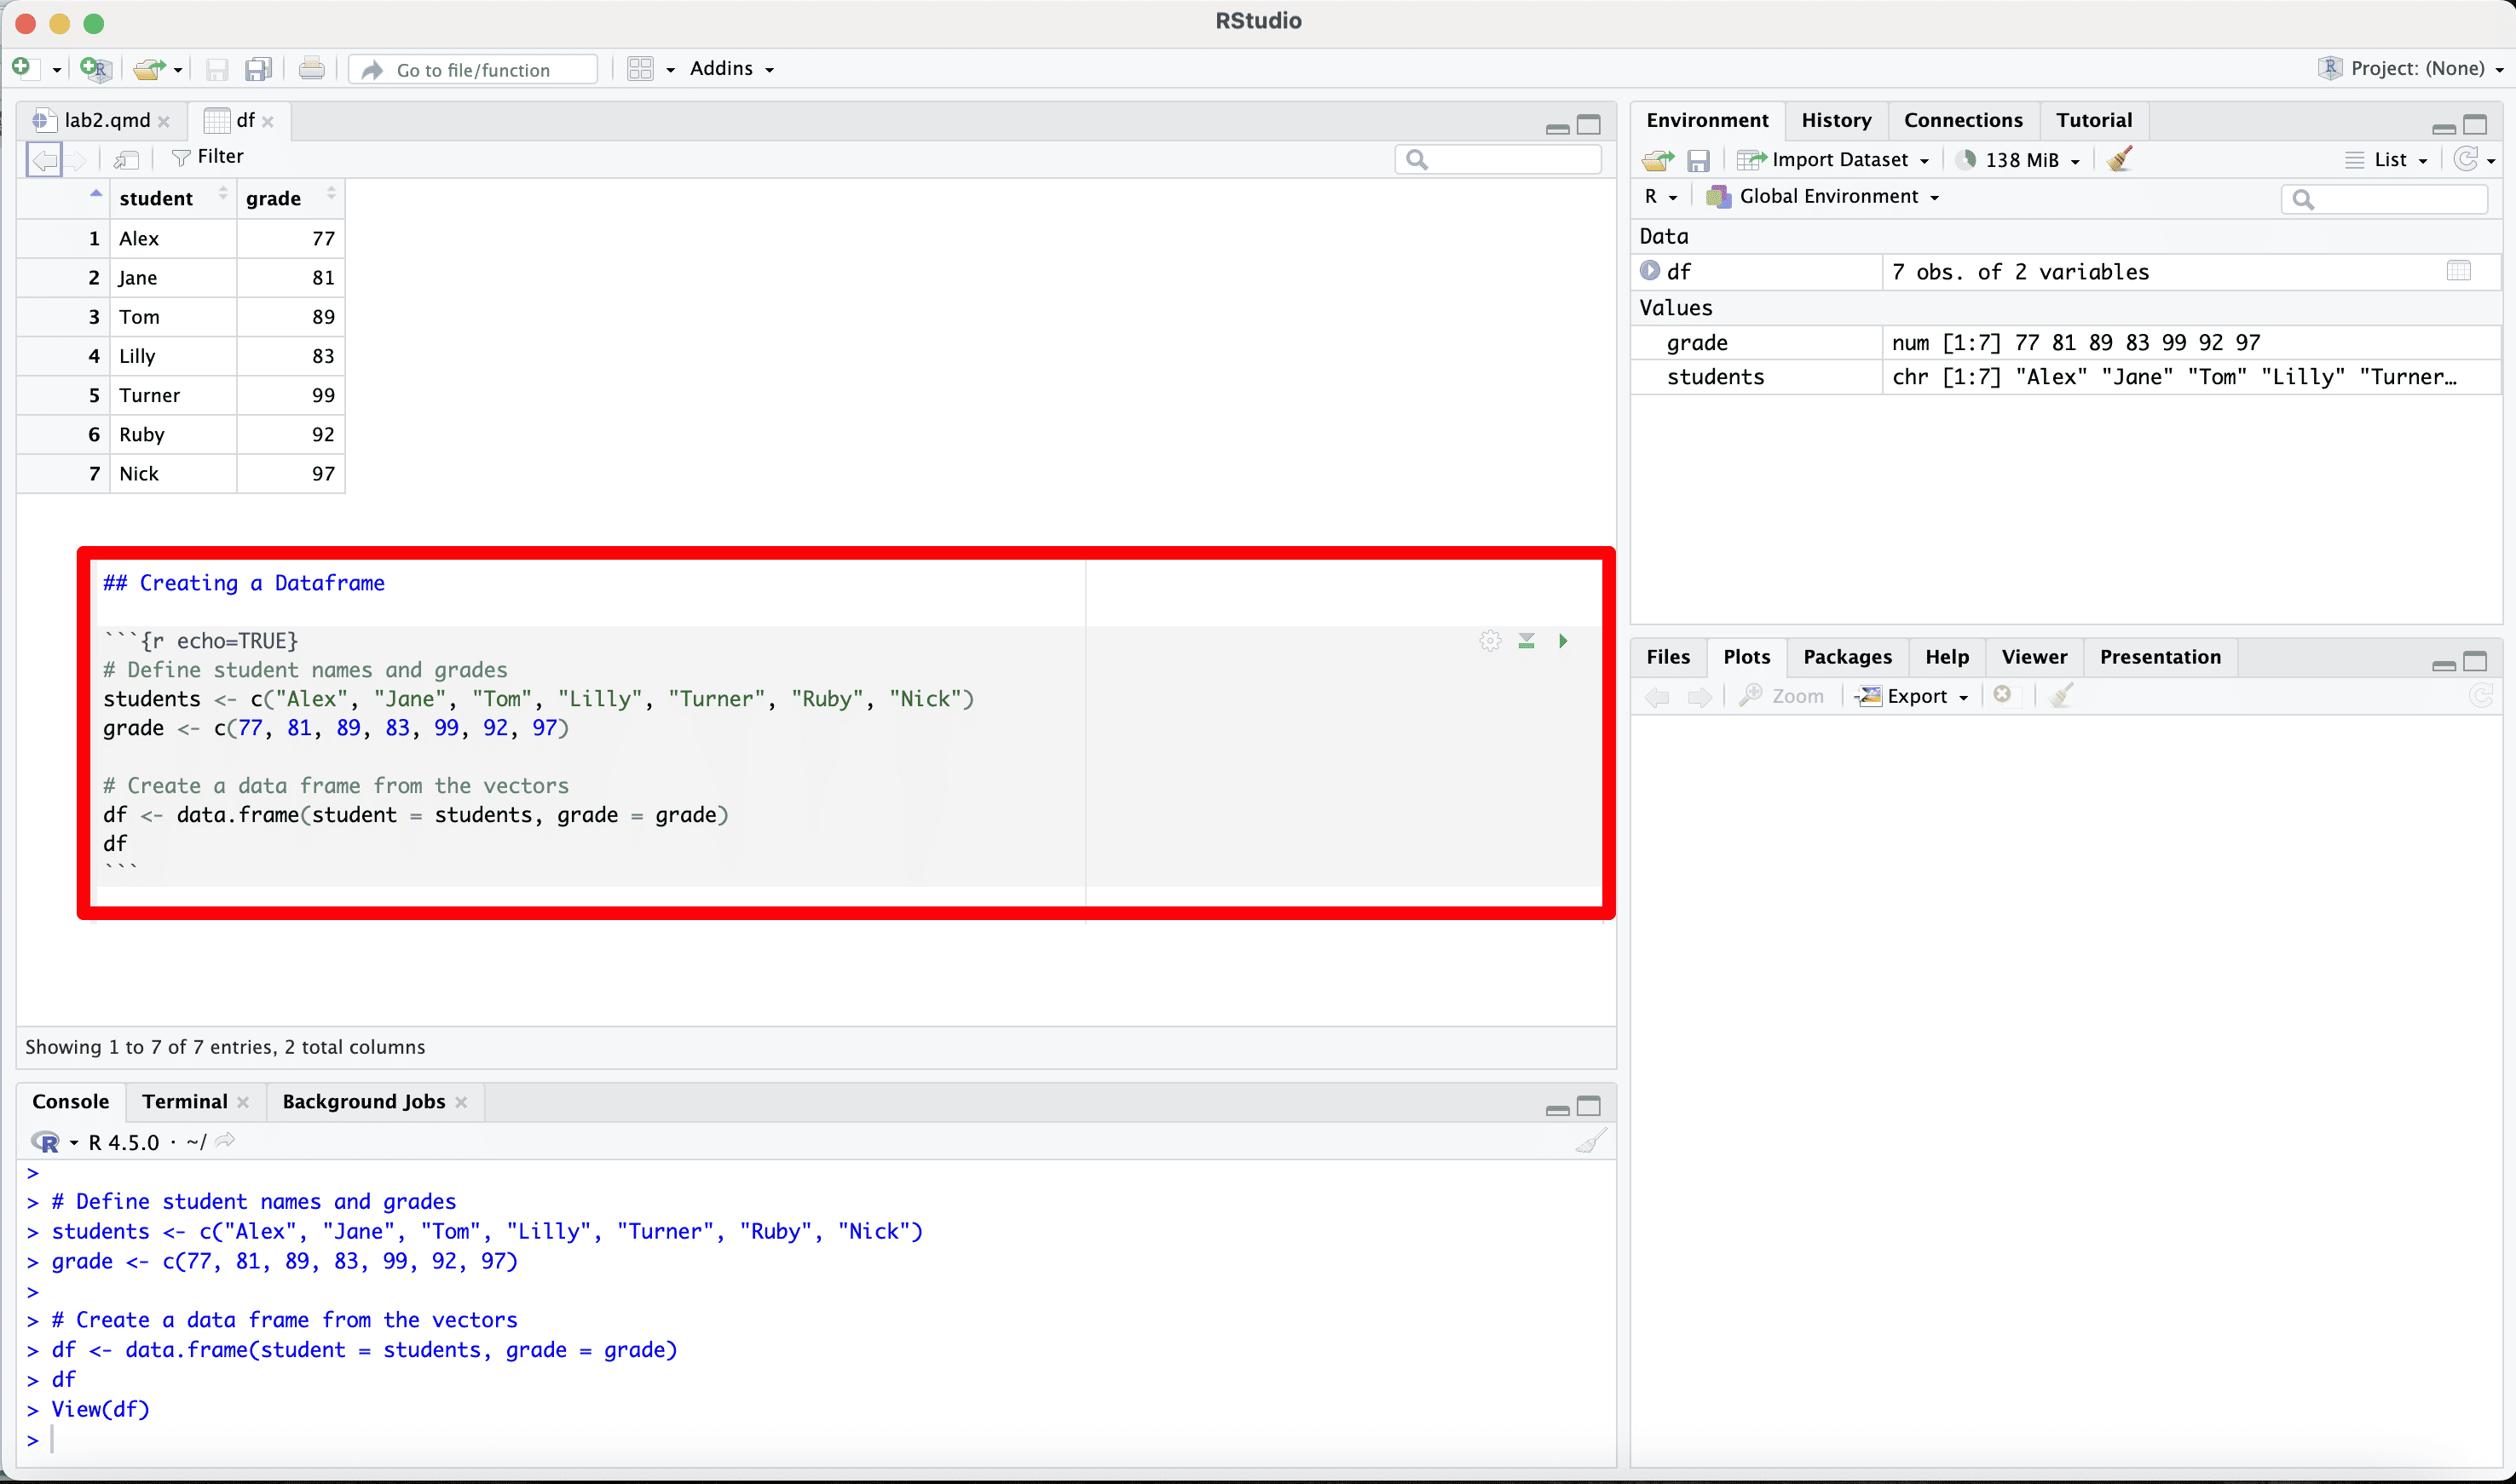Click the Export button in Plots pane
2516x1484 pixels.
[x=1915, y=696]
